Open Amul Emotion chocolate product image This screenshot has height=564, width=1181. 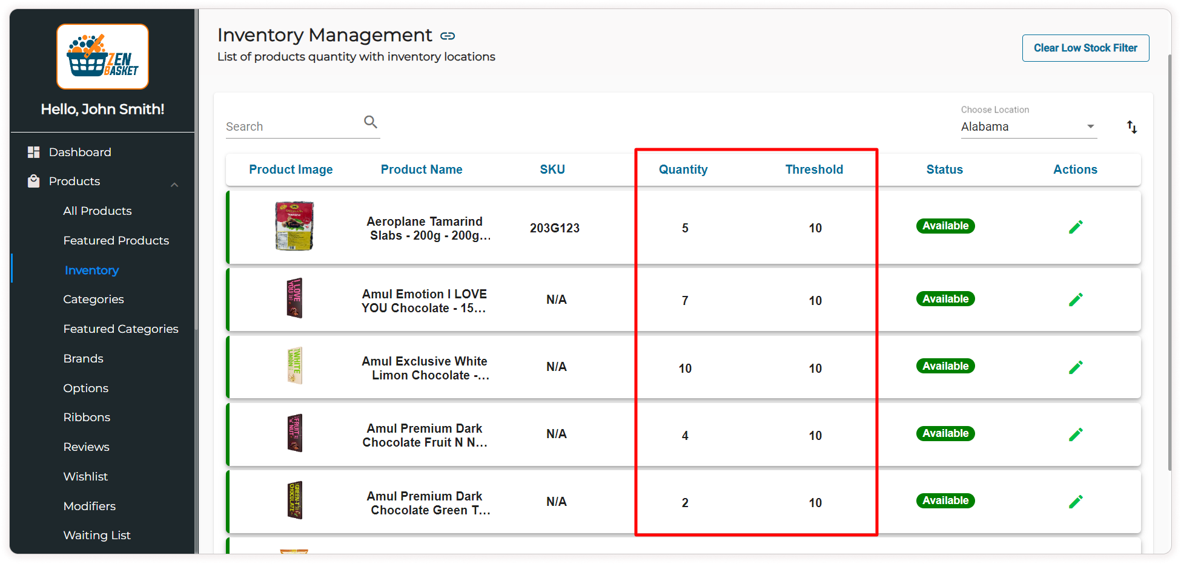click(x=294, y=298)
